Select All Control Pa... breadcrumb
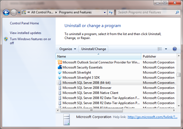 coord(42,12)
